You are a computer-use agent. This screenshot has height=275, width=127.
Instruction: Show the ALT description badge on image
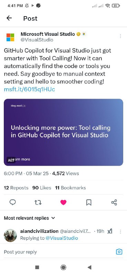[x=11, y=160]
